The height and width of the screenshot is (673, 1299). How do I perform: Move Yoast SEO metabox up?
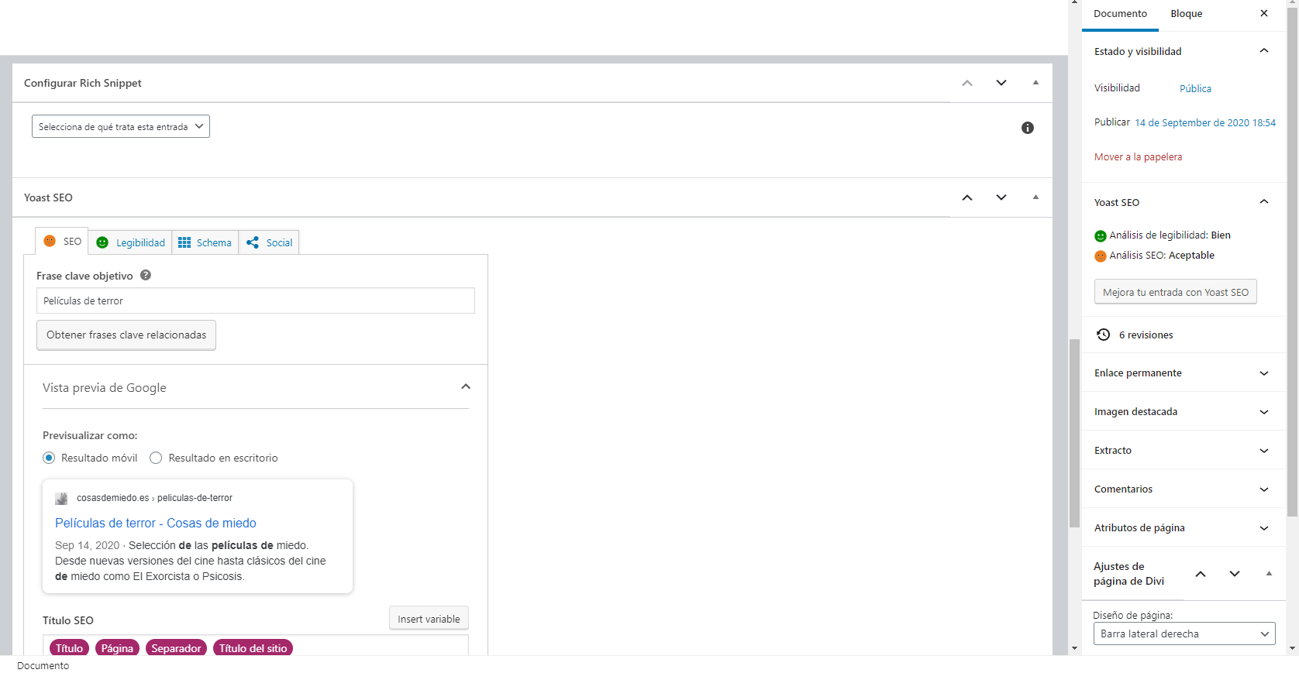point(967,197)
